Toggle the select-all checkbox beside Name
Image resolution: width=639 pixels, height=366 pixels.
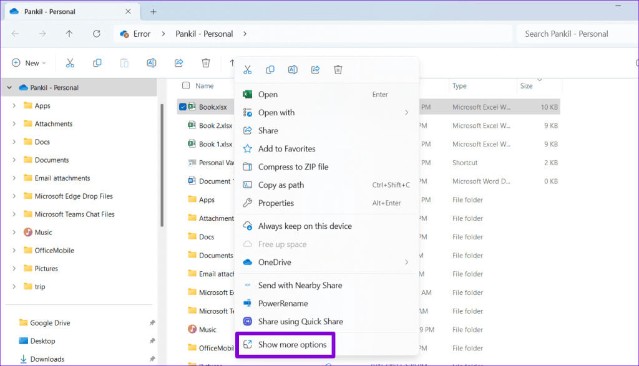(186, 85)
